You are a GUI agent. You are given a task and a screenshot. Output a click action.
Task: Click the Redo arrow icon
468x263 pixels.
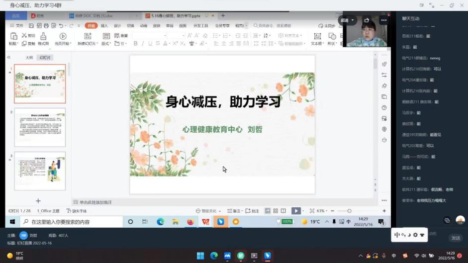[71, 26]
